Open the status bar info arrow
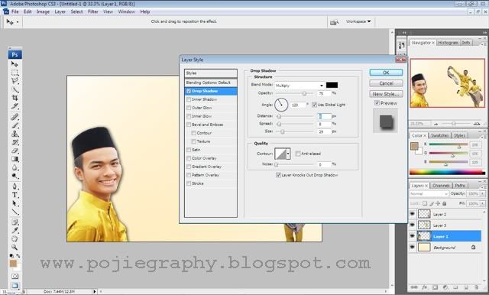The image size is (489, 295). (x=94, y=292)
